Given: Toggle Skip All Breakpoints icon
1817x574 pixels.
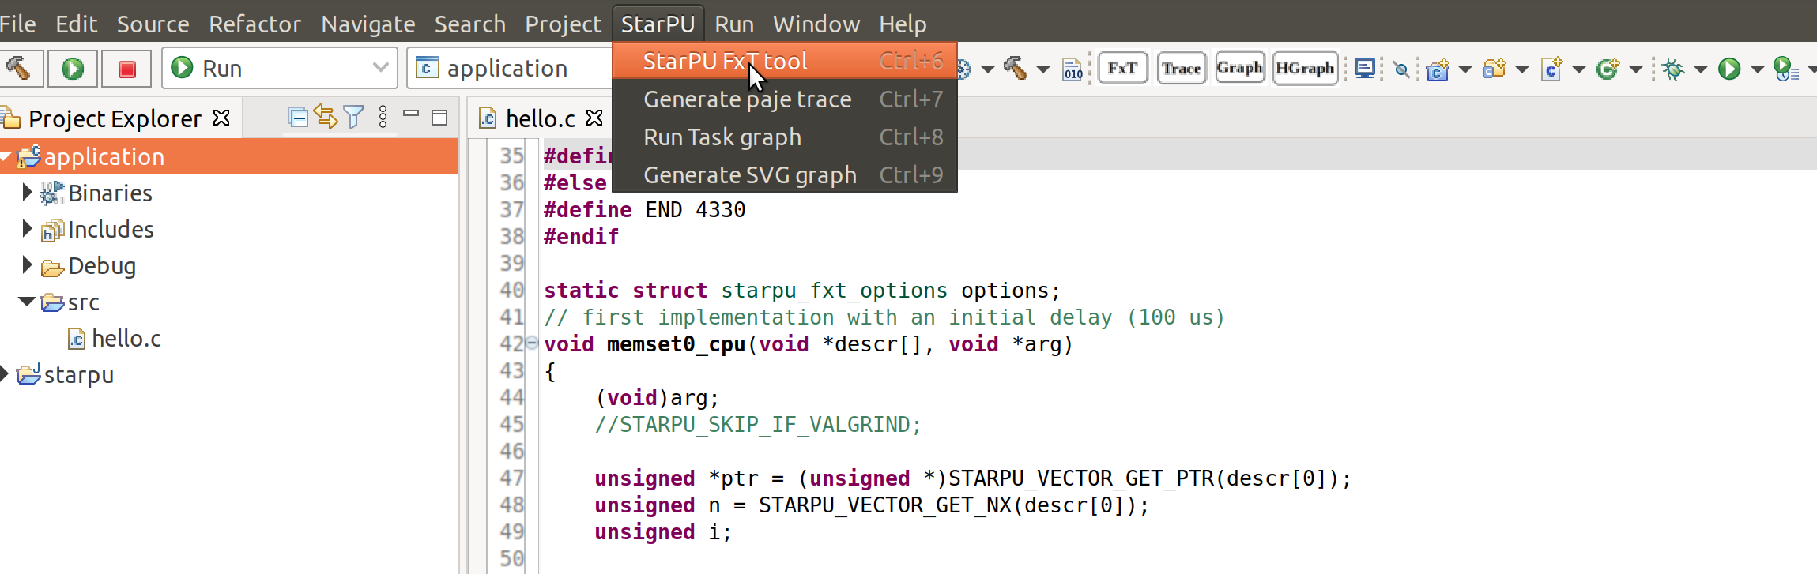Looking at the screenshot, I should coord(1401,69).
